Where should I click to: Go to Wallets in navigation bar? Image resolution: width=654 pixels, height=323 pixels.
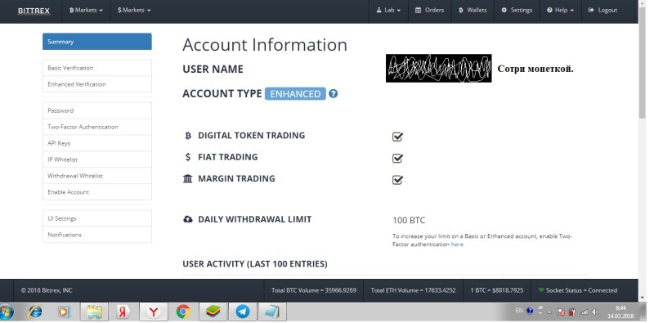473,10
